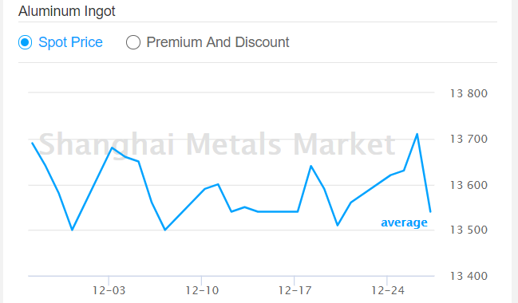Click the highest peak of the price line
The image size is (518, 303).
point(417,134)
